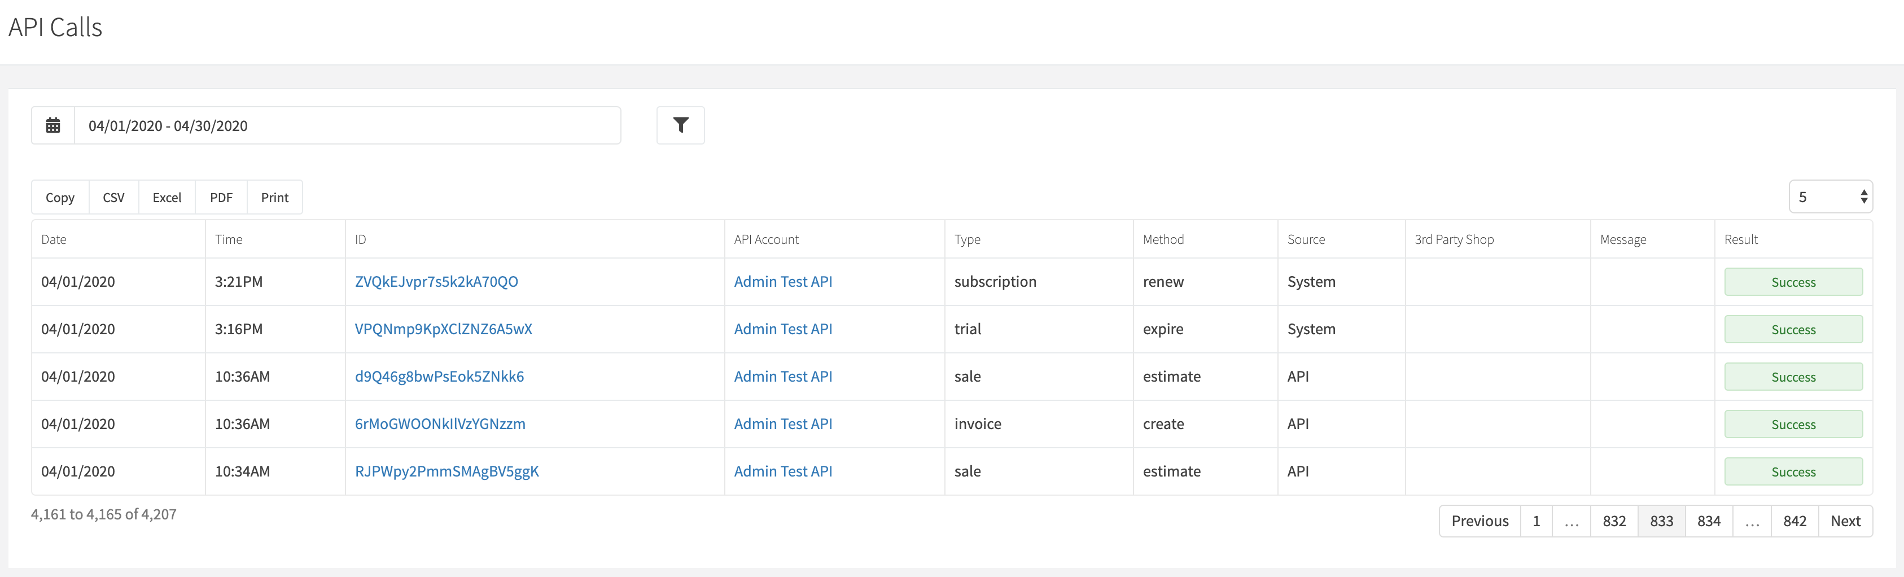Open API call 6rMoGWOONkIlVzYGNzzm
This screenshot has width=1904, height=577.
pyautogui.click(x=440, y=423)
